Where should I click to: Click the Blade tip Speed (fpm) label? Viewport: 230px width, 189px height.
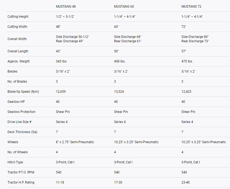23,92
